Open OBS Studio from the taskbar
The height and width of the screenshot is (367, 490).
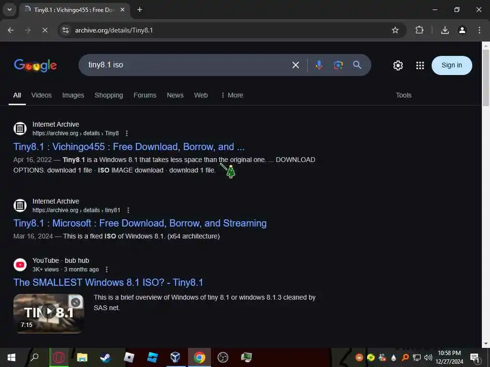point(223,357)
